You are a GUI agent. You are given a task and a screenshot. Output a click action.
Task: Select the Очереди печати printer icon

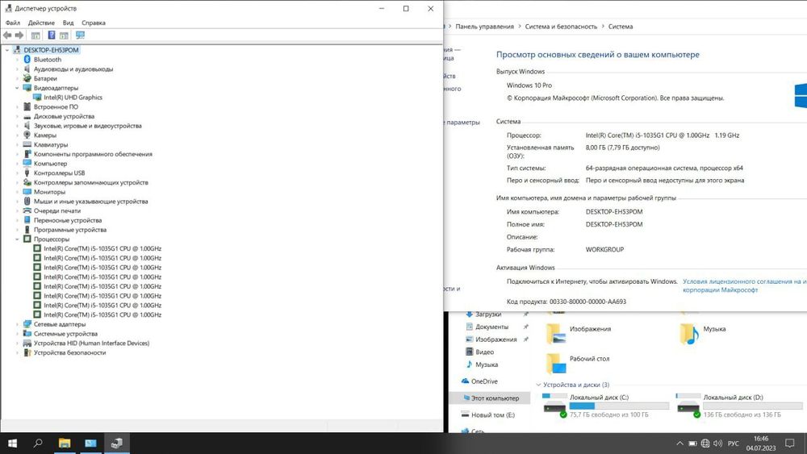click(27, 210)
